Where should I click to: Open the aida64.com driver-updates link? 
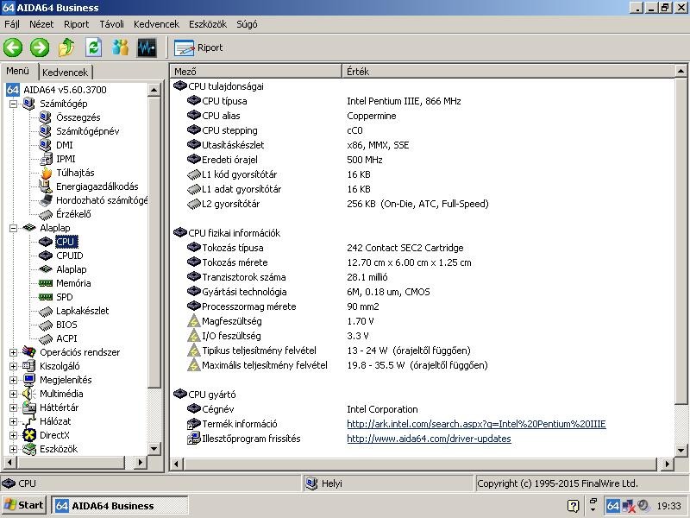point(429,439)
